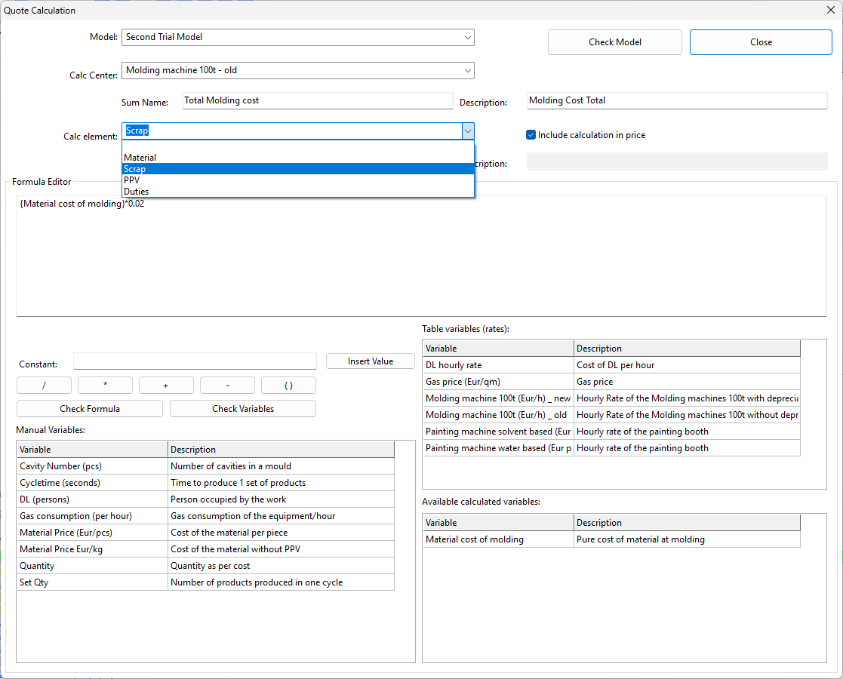
Task: Click the Check Model button
Action: (x=614, y=42)
